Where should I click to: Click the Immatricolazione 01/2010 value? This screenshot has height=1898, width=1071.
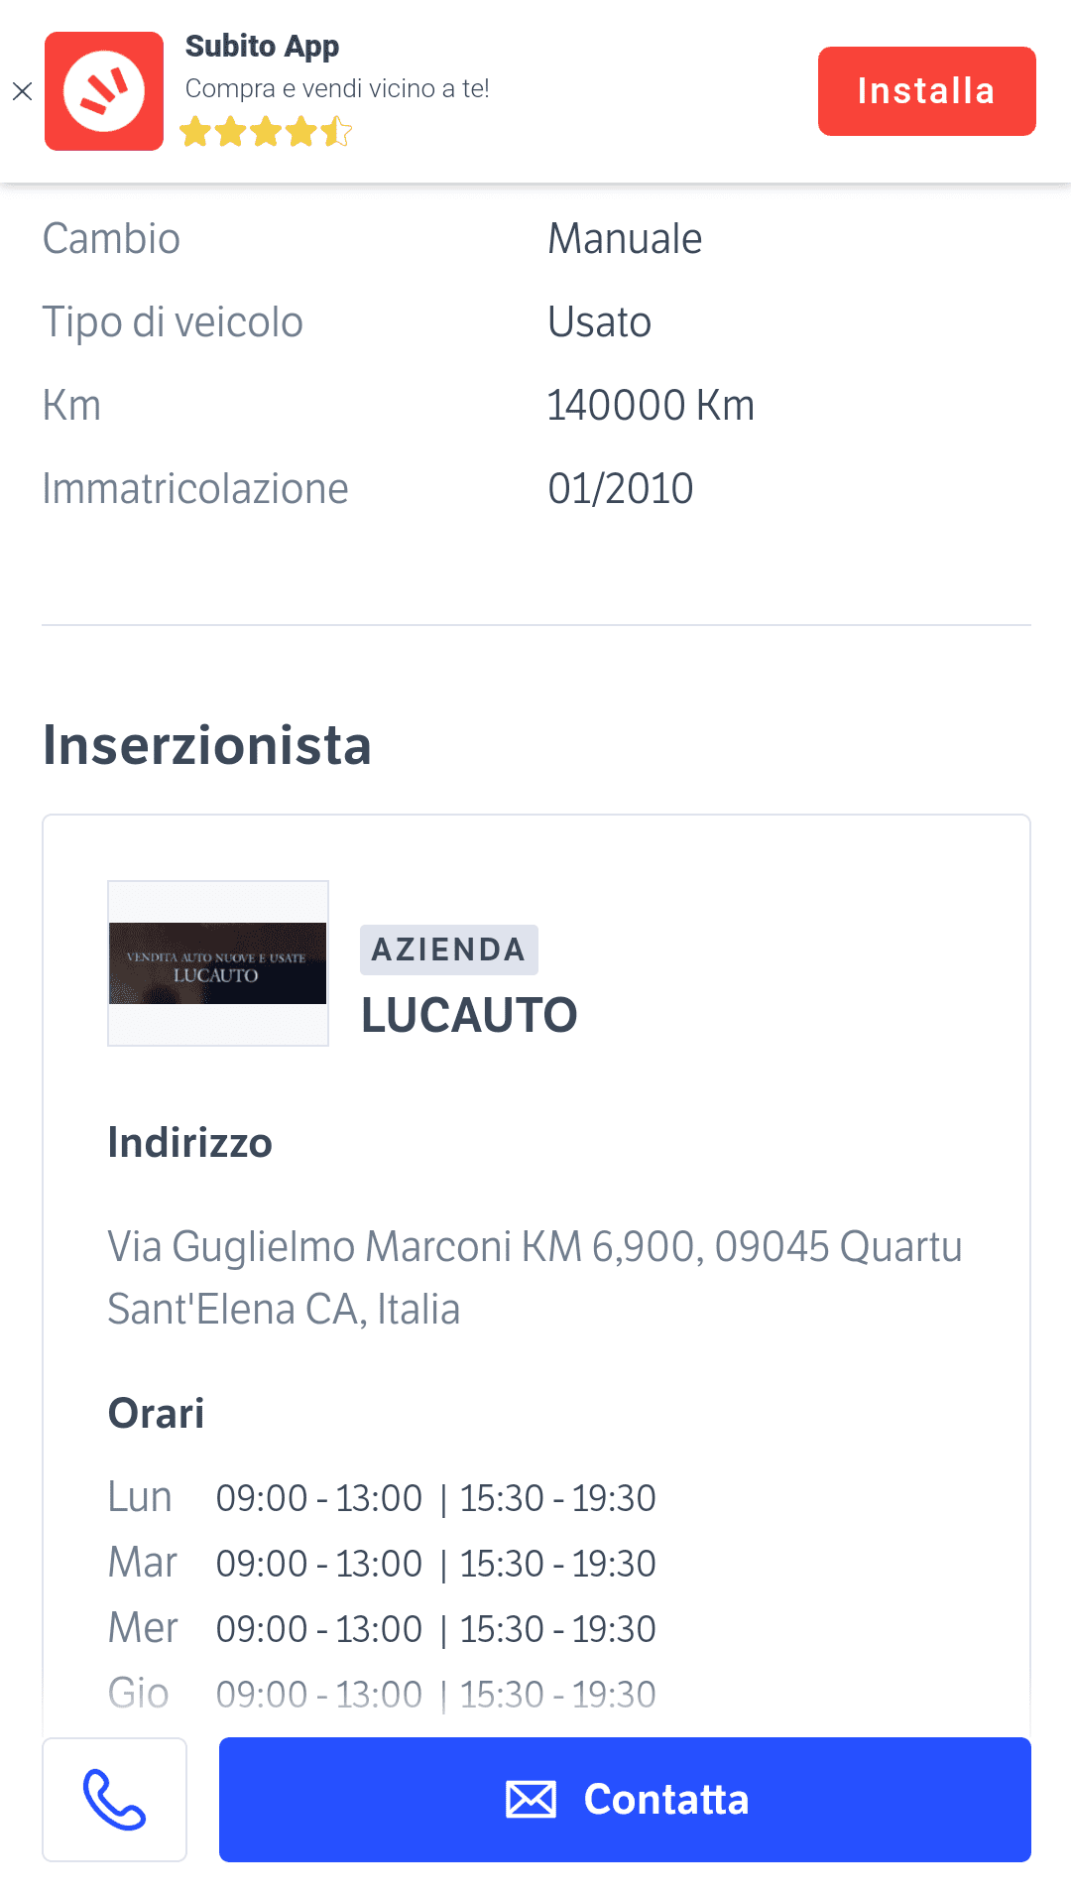[620, 488]
